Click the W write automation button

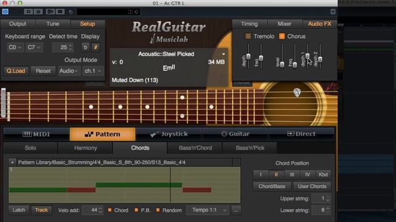38,12
